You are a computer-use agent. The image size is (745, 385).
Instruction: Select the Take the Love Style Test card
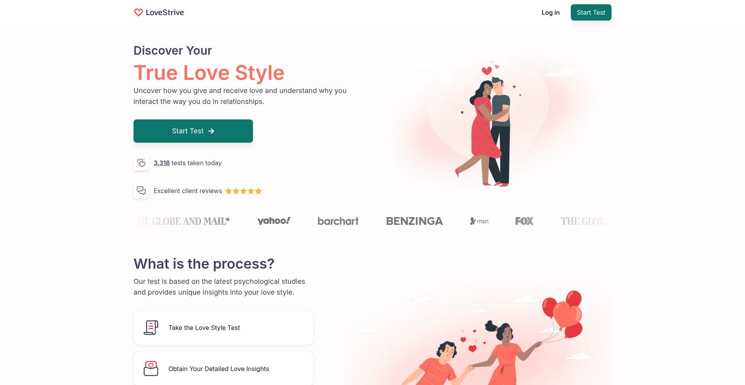pyautogui.click(x=223, y=328)
